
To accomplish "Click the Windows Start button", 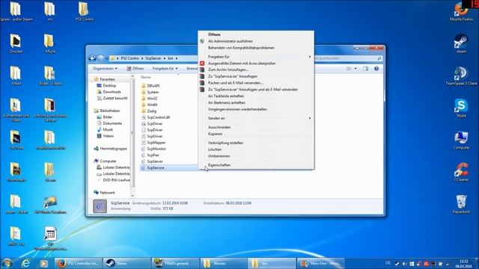I will (7, 263).
